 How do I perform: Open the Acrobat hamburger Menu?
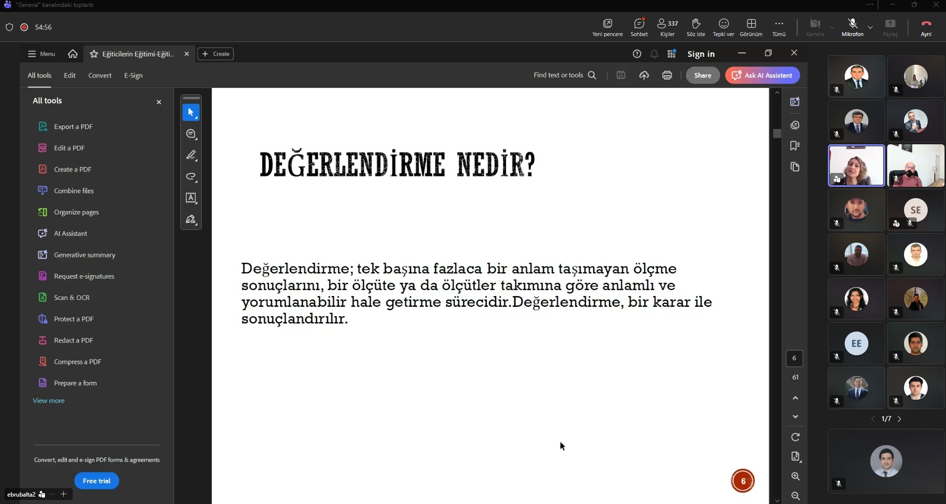[41, 54]
